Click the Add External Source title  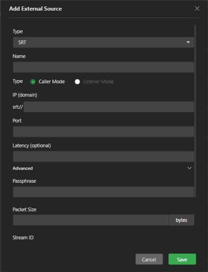pos(35,9)
